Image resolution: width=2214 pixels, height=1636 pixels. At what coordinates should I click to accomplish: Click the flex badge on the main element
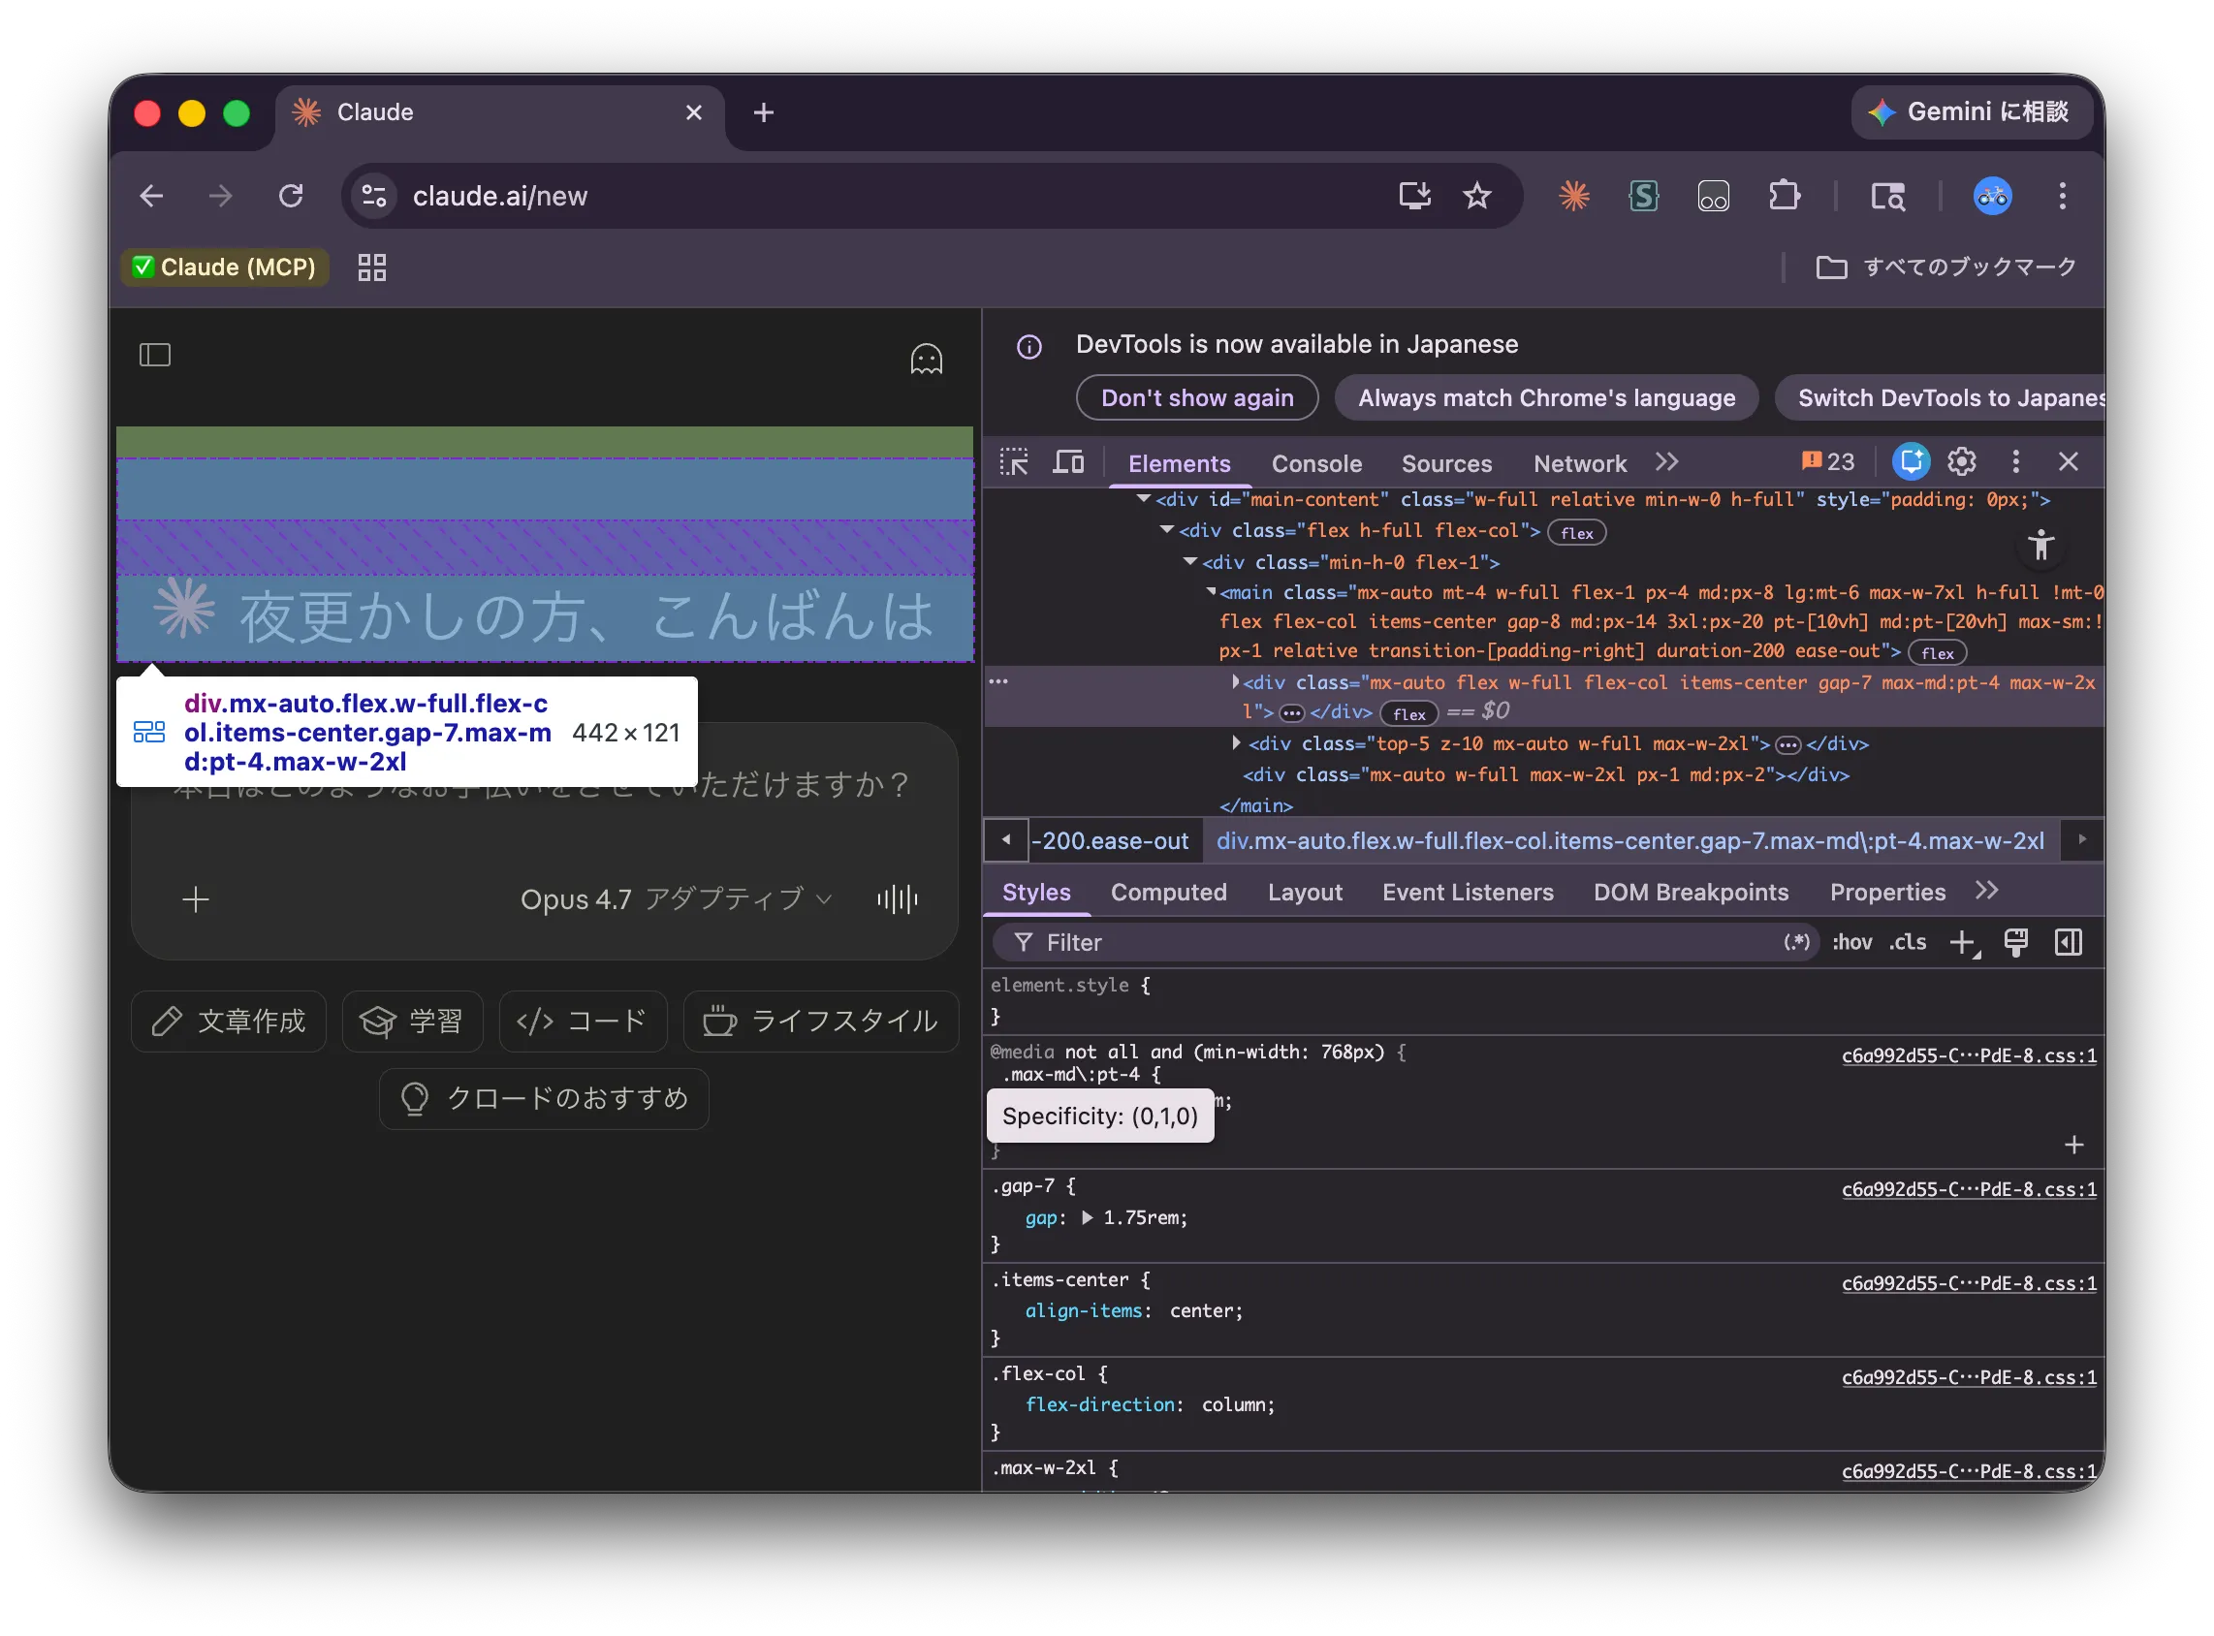point(1937,652)
